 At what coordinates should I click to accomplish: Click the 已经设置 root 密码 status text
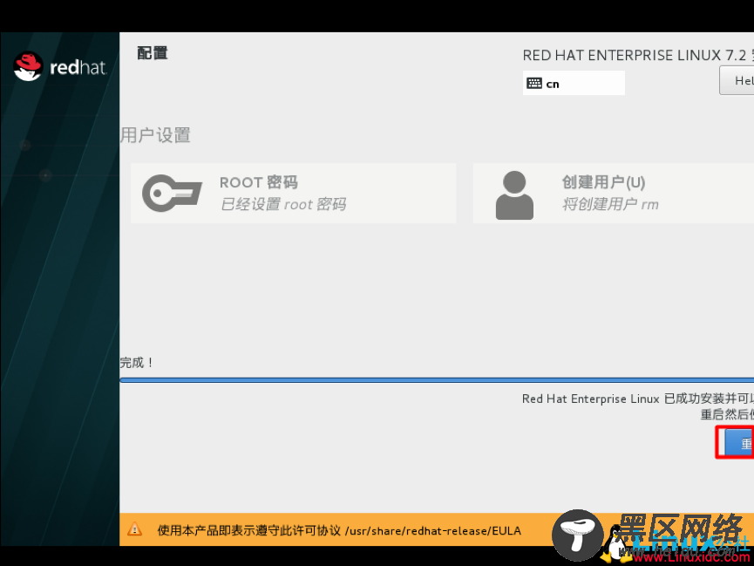[283, 204]
